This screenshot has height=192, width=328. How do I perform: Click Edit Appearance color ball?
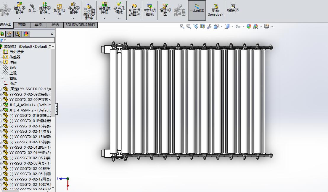tap(249, 26)
